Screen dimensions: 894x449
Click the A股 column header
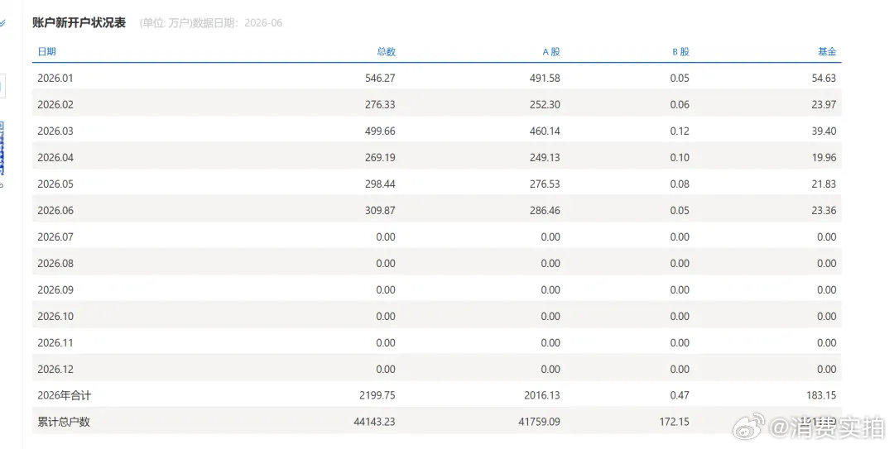pyautogui.click(x=551, y=51)
